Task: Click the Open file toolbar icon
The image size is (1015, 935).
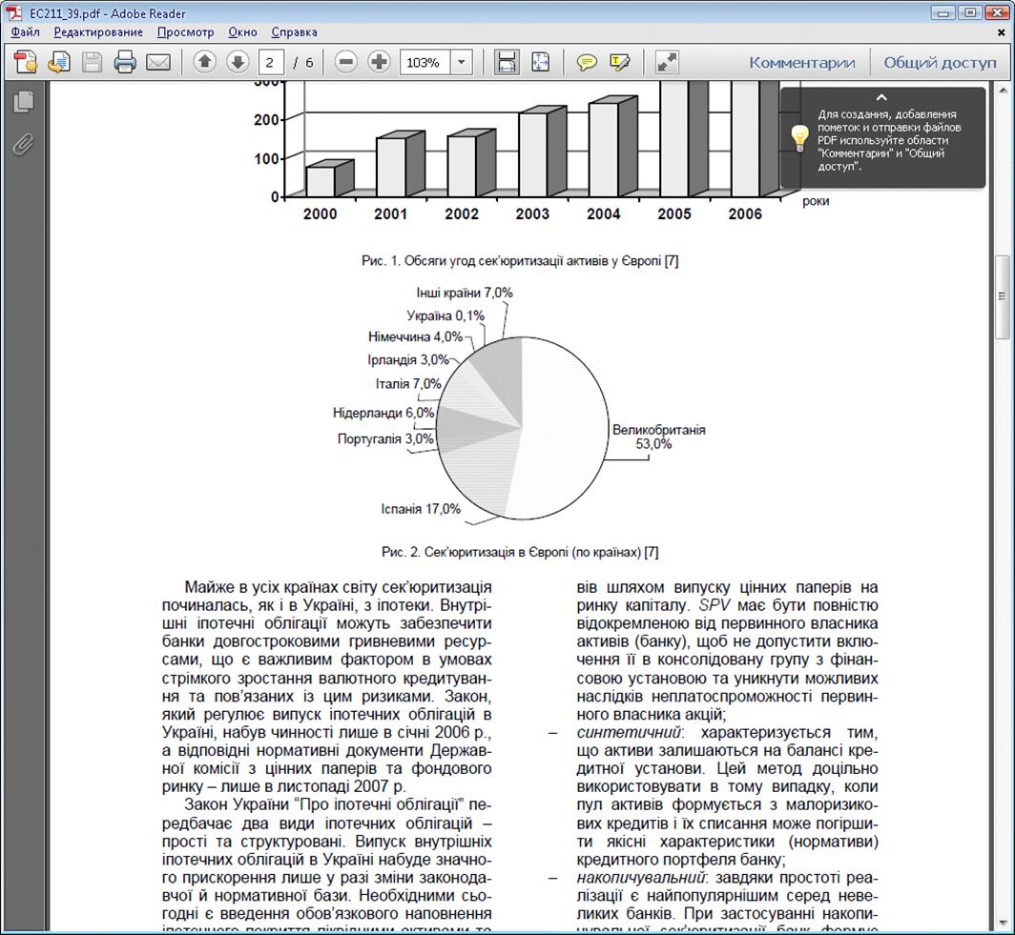Action: pos(59,62)
